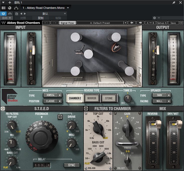The height and width of the screenshot is (171, 184).
Task: Click the REVERB mix fader handle
Action: click(158, 124)
